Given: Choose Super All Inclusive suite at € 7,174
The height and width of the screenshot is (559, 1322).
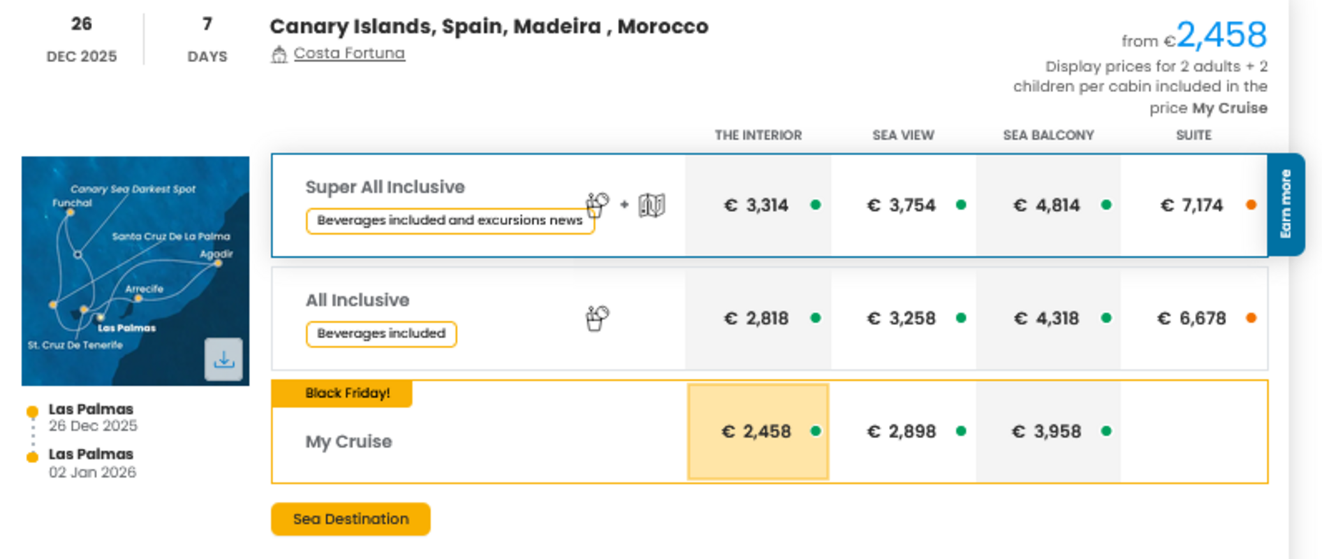Looking at the screenshot, I should [1191, 205].
